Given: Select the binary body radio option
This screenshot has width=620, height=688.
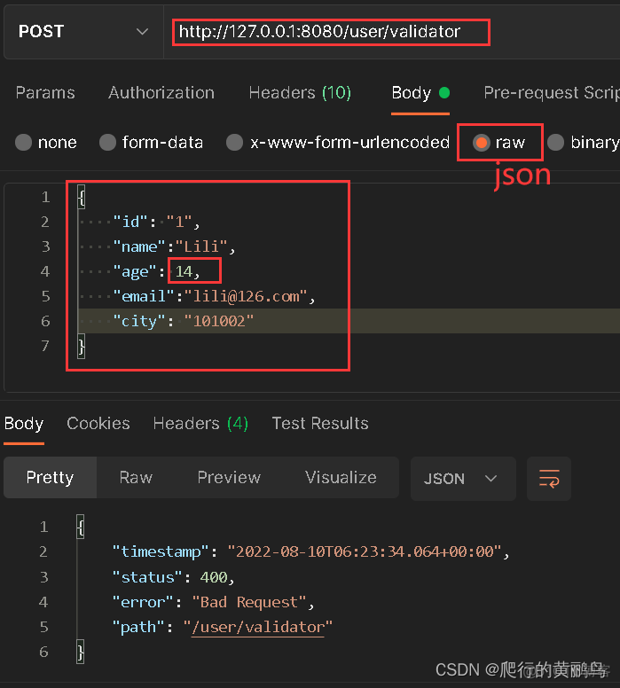Looking at the screenshot, I should (x=556, y=143).
